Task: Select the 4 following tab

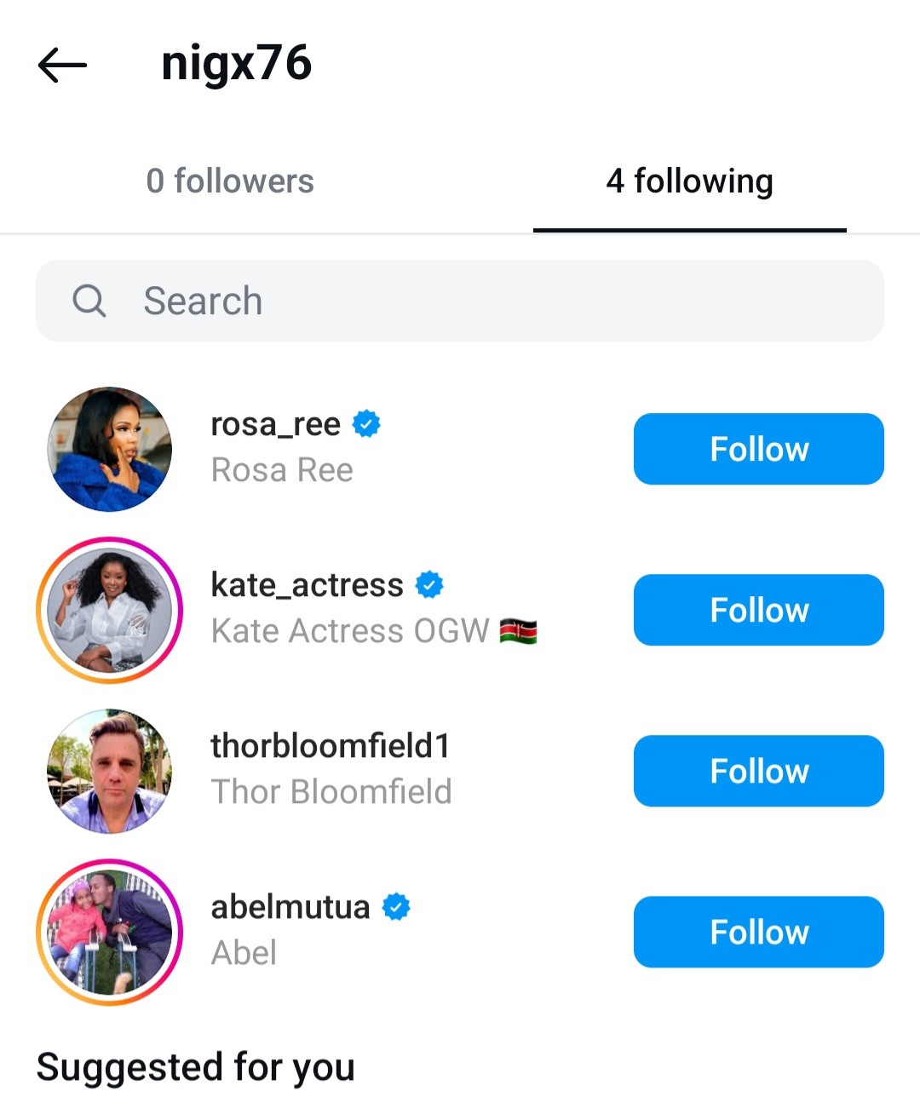Action: click(x=689, y=181)
